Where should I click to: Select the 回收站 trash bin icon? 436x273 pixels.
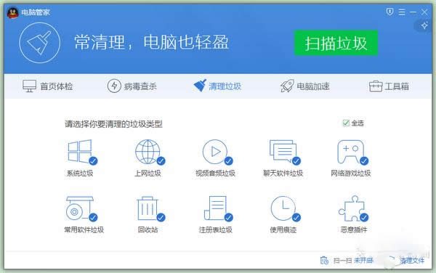[x=148, y=208]
